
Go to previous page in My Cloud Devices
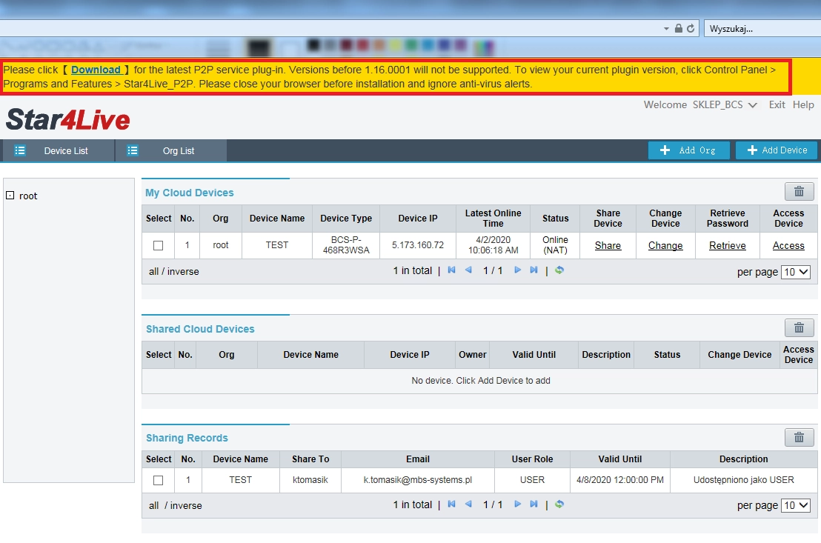pyautogui.click(x=468, y=270)
